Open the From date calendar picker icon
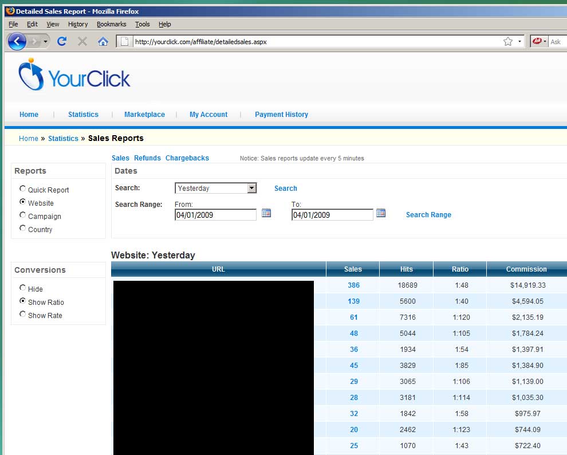This screenshot has width=567, height=455. click(x=266, y=213)
